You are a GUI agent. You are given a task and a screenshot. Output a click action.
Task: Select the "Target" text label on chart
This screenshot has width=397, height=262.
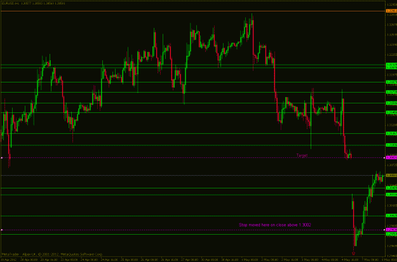pos(302,155)
